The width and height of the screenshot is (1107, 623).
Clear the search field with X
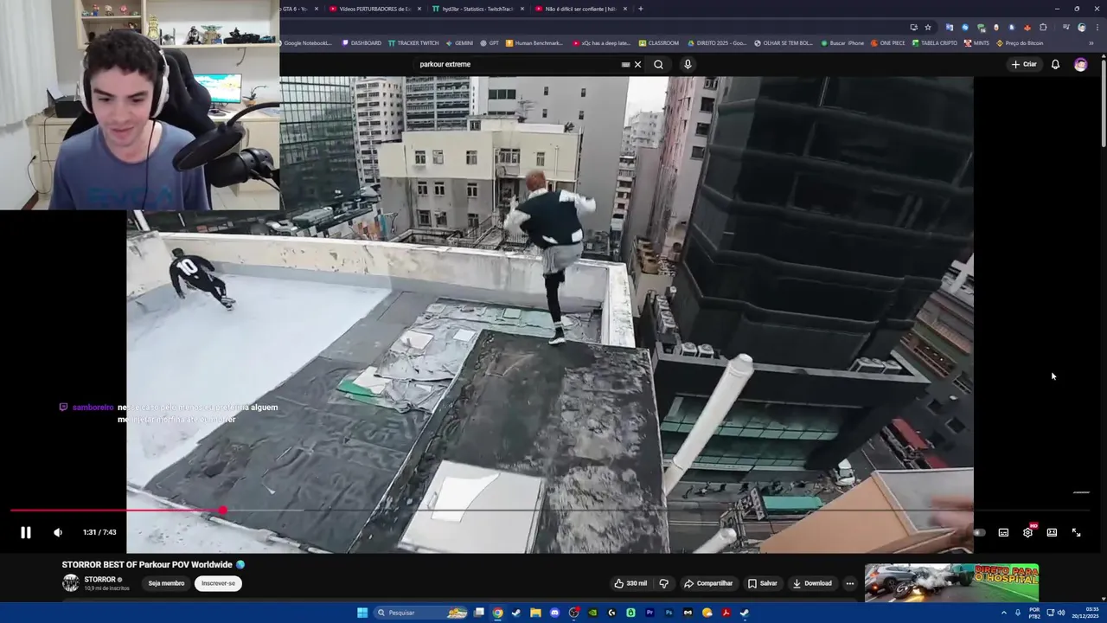click(x=638, y=64)
